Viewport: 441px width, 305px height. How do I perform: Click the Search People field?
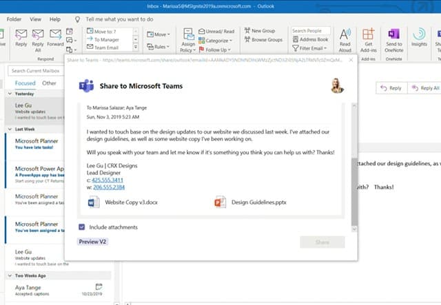tap(311, 31)
